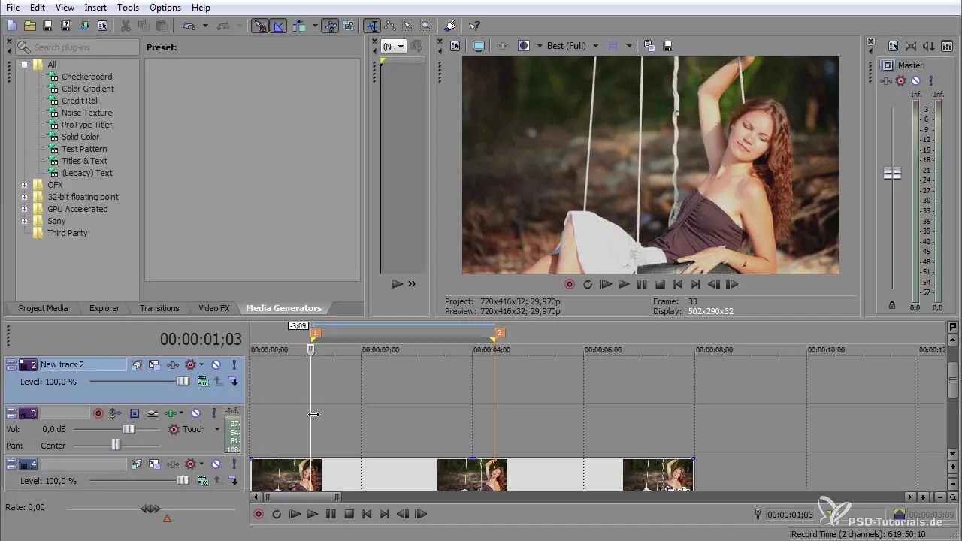
Task: Click New track 2 Level slider
Action: tap(183, 381)
